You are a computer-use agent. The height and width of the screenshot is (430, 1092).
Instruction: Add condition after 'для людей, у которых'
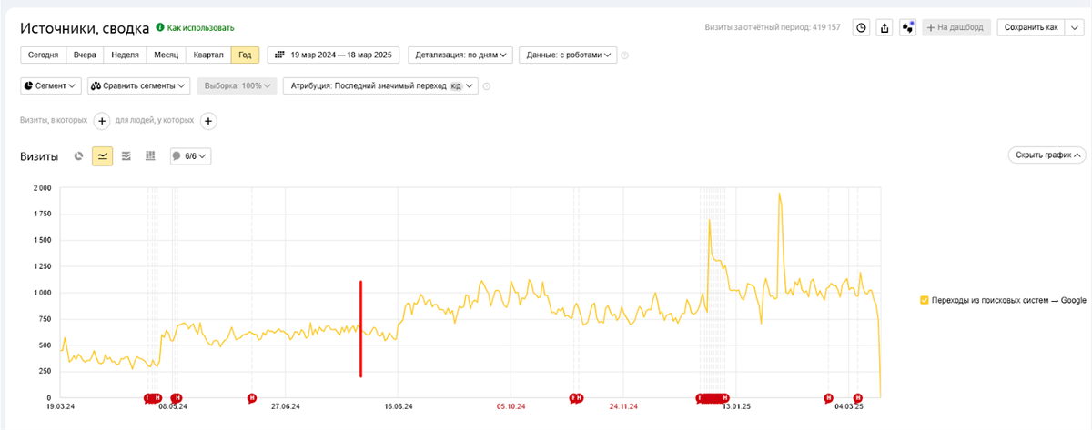pyautogui.click(x=207, y=120)
